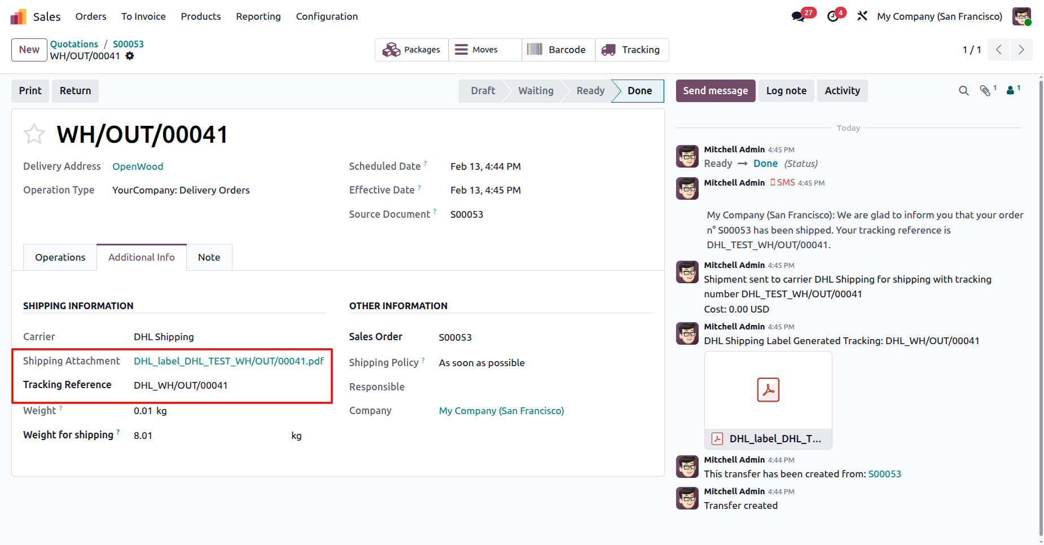Open the user avatar menu
The image size is (1044, 545).
[1021, 16]
